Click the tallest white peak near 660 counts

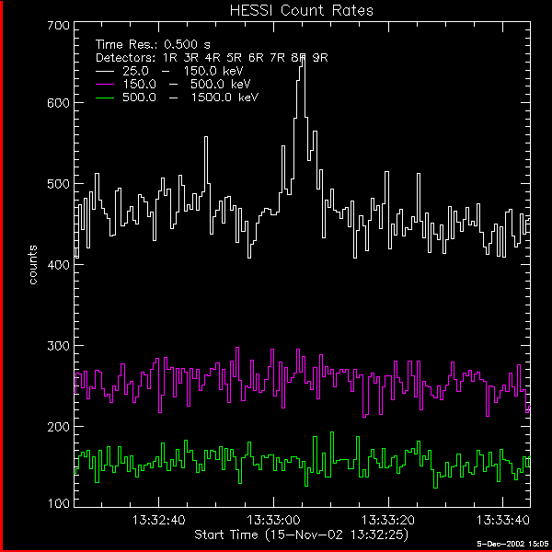[x=303, y=56]
